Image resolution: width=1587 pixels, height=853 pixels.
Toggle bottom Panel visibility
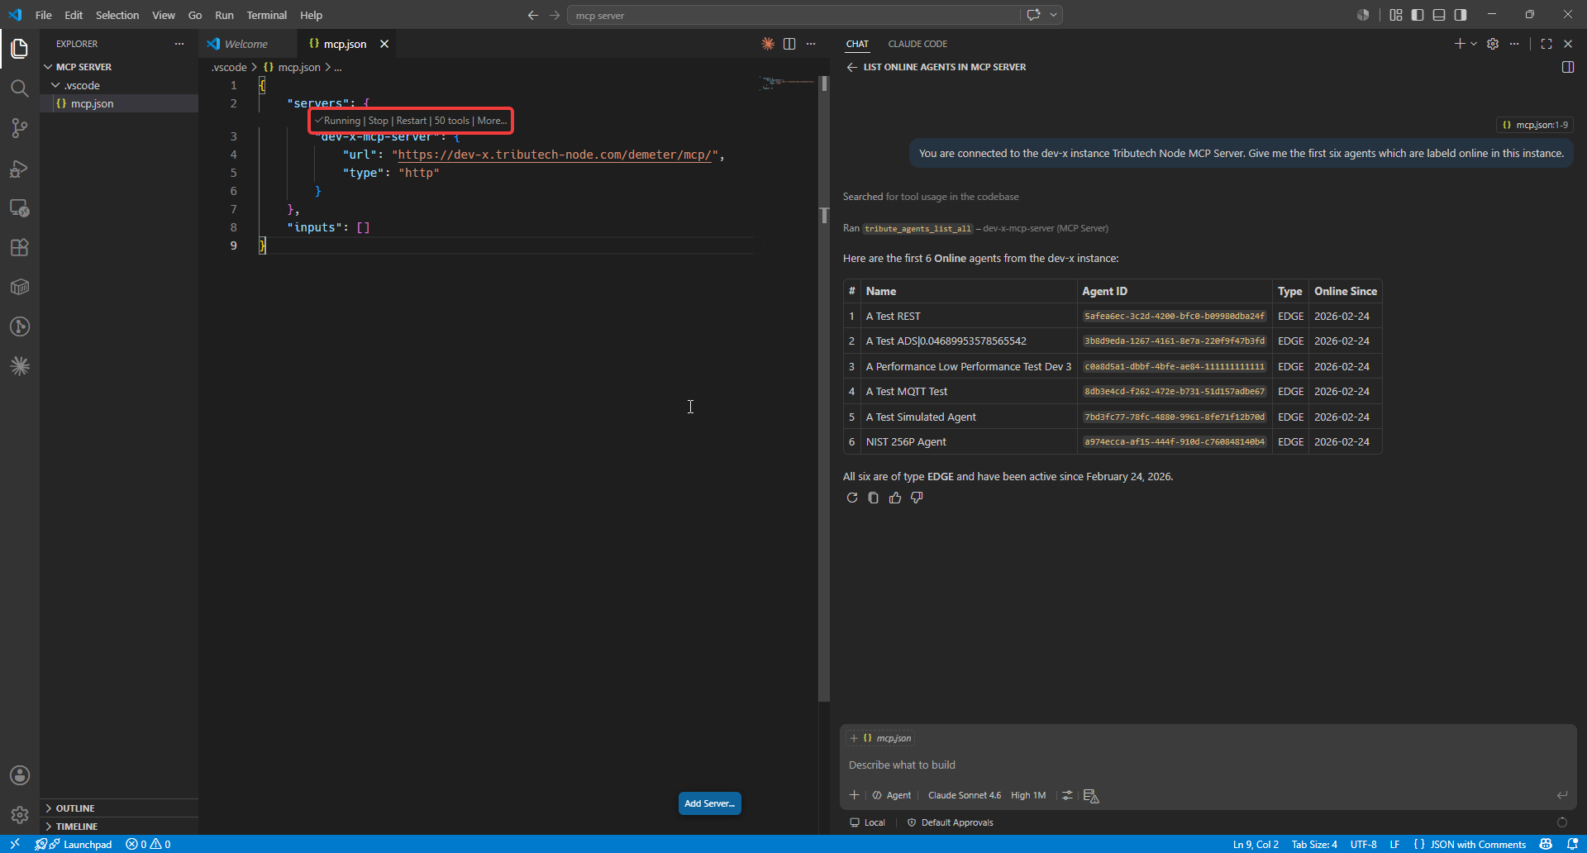[1439, 15]
